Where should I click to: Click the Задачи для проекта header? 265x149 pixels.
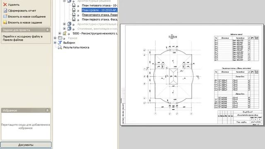(26, 30)
